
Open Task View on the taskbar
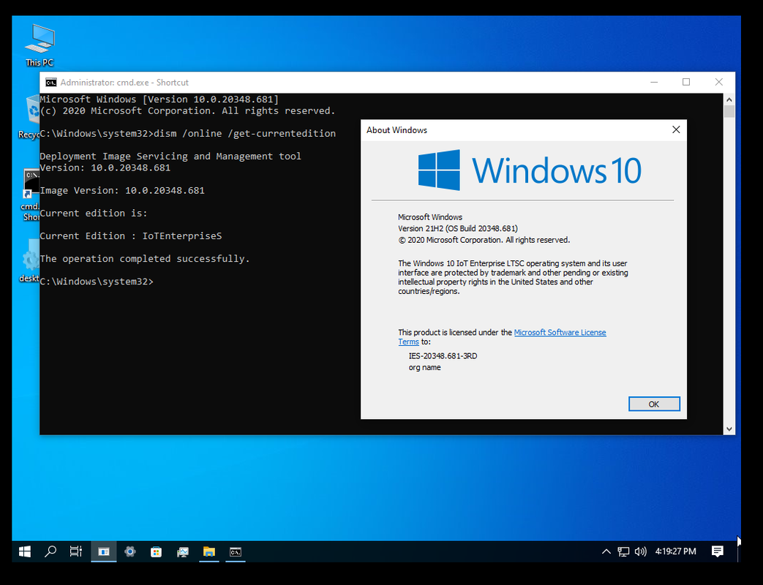point(76,551)
